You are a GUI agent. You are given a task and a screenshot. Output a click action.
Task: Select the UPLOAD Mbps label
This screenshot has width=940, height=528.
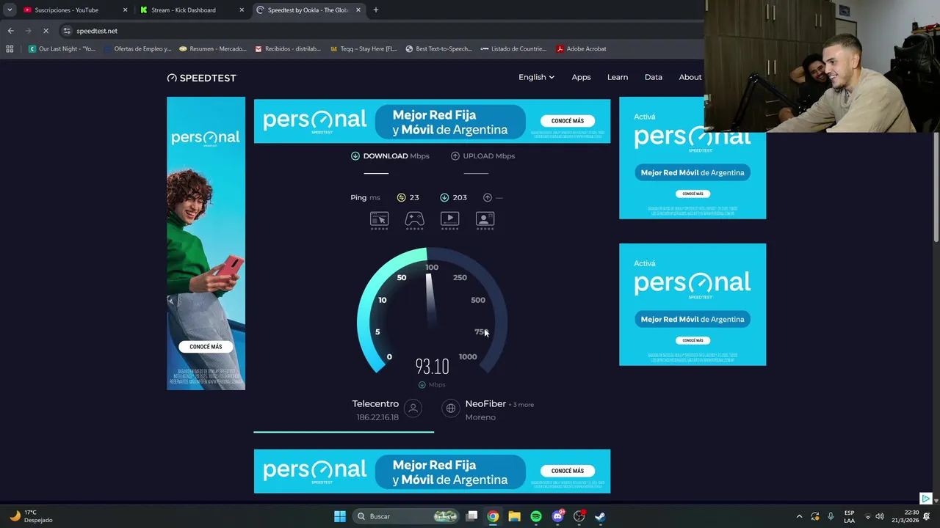pos(489,155)
